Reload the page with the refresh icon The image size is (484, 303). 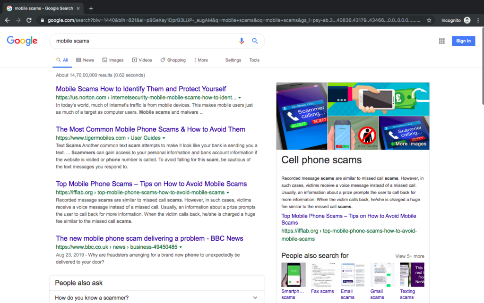click(29, 20)
